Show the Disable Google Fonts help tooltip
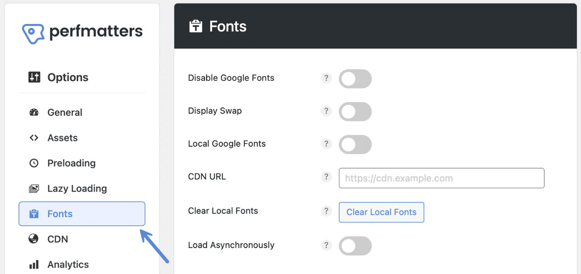581x274 pixels. pos(326,78)
